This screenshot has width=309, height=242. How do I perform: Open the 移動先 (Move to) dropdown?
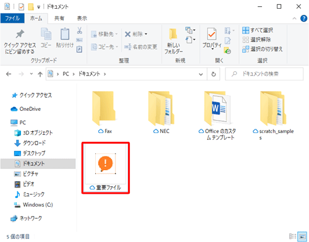tap(104, 34)
